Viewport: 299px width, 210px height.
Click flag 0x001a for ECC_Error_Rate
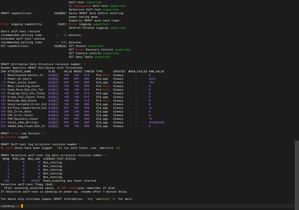[x=54, y=112]
